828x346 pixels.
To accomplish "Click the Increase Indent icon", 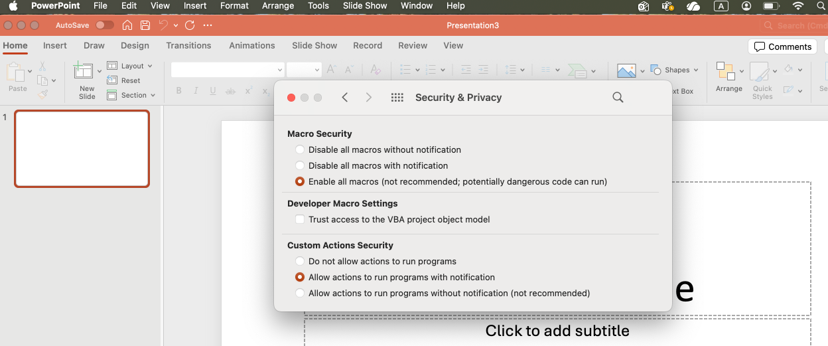I will (x=483, y=69).
